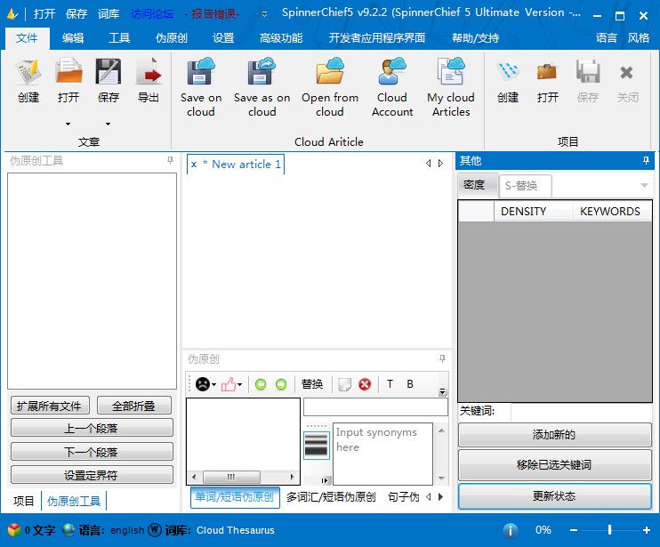This screenshot has height=547, width=660.
Task: Click Save on cloud icon
Action: click(201, 71)
